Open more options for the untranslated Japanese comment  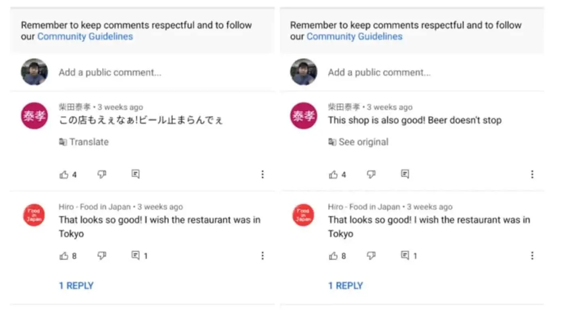click(x=262, y=174)
